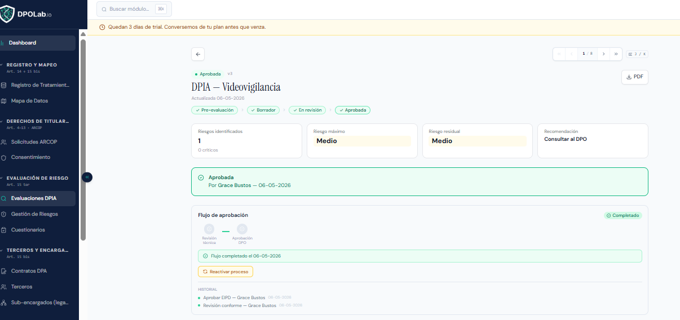Click 'Aprobar EIPD — Grace Bustos' history entry
This screenshot has width=680, height=320.
point(234,297)
